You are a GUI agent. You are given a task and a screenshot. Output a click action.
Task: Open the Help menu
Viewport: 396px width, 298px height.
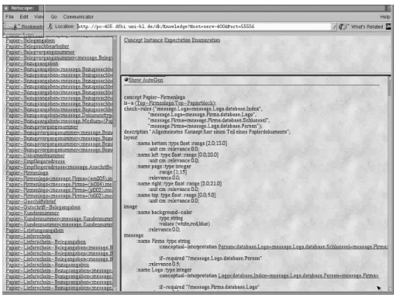coord(385,17)
